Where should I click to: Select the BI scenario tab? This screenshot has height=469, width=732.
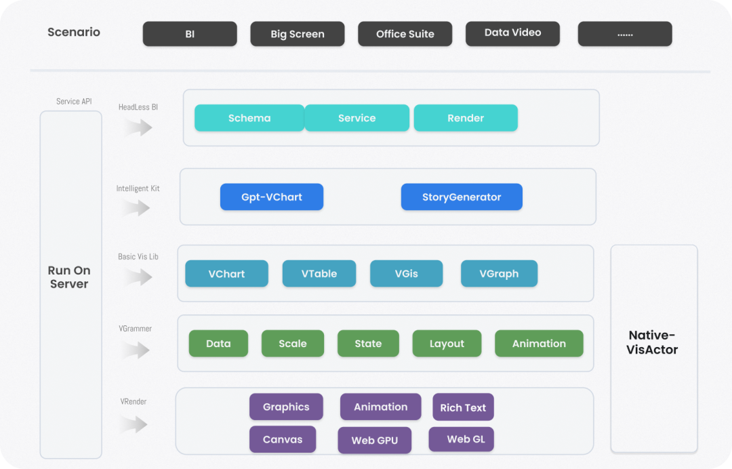190,34
